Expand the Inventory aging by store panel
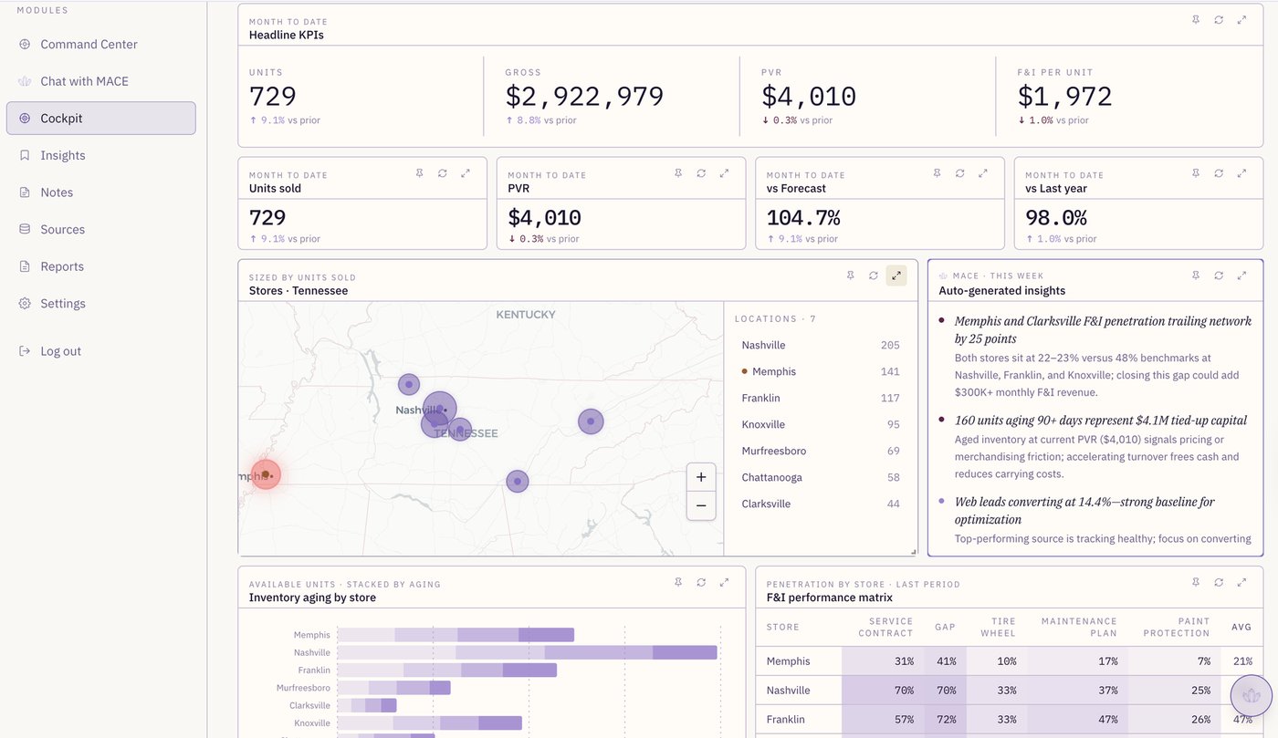 pyautogui.click(x=724, y=582)
